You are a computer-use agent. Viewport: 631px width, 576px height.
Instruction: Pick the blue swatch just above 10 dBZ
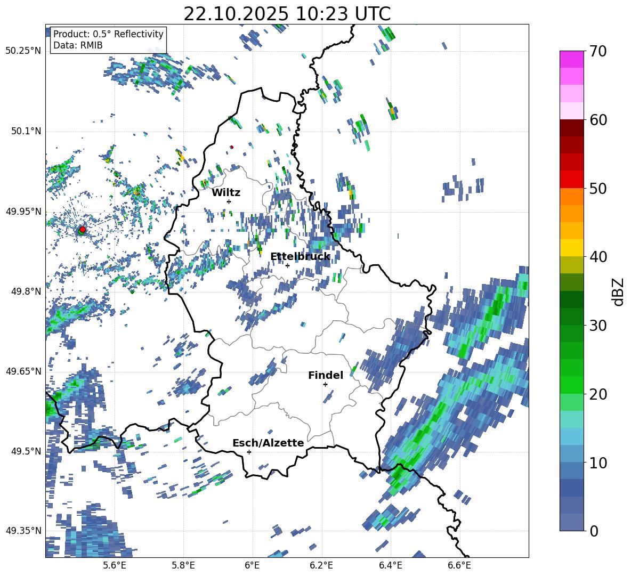(572, 454)
